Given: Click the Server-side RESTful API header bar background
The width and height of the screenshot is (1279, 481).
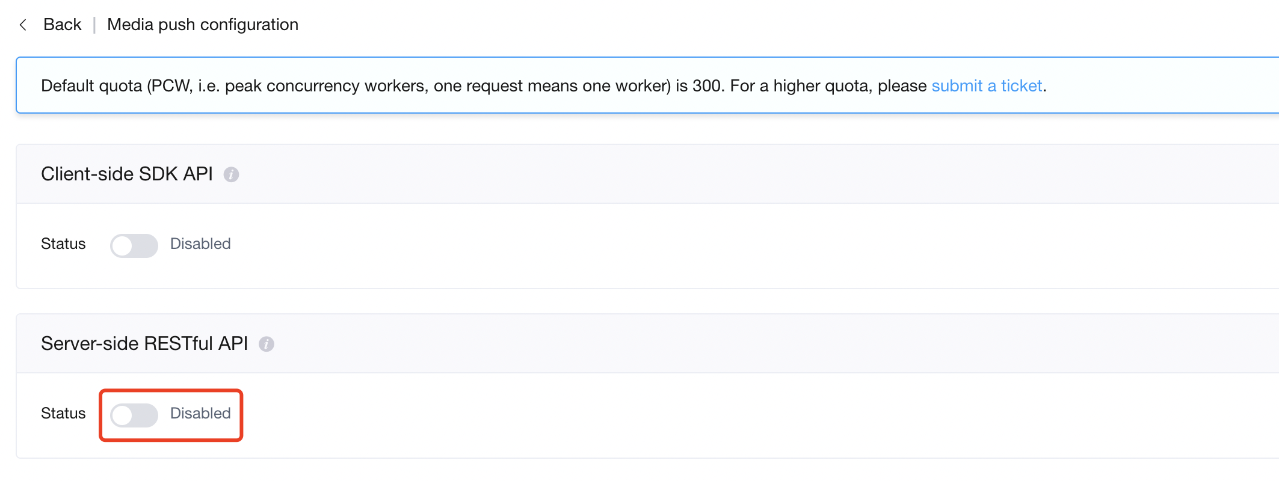Looking at the screenshot, I should 722,344.
